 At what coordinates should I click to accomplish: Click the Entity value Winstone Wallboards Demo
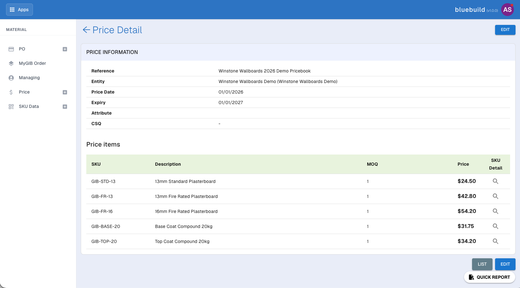278,81
